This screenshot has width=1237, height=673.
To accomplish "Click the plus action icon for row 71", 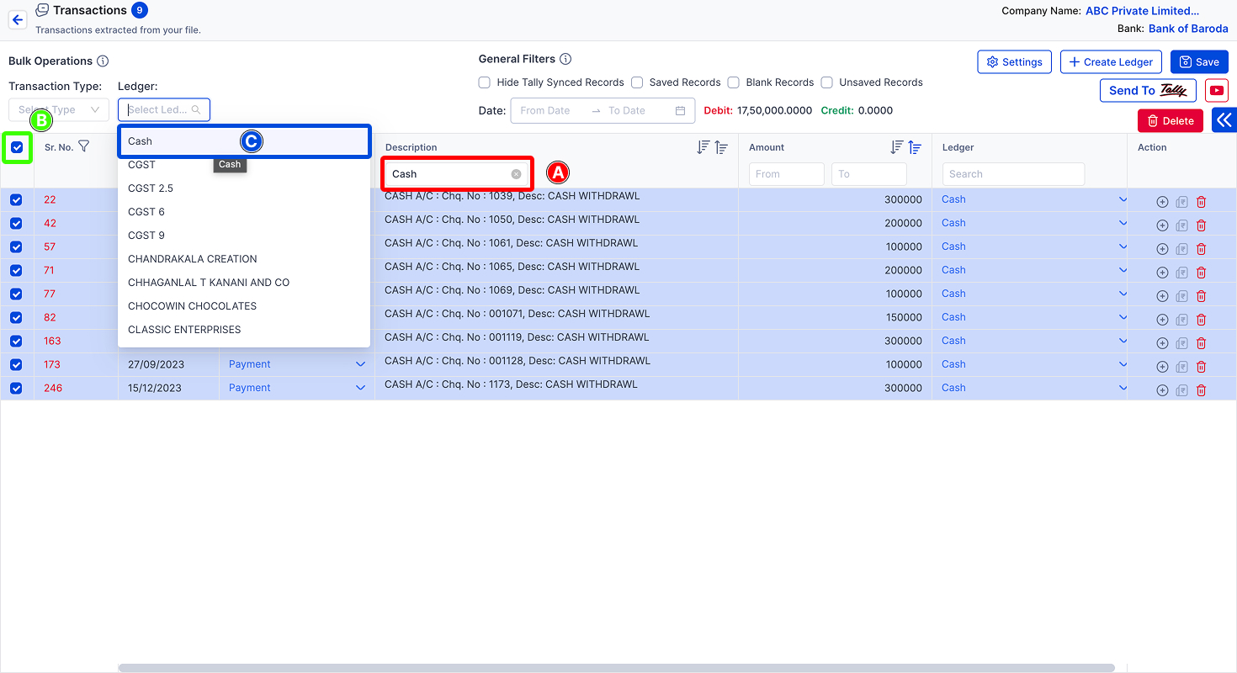I will pyautogui.click(x=1162, y=273).
